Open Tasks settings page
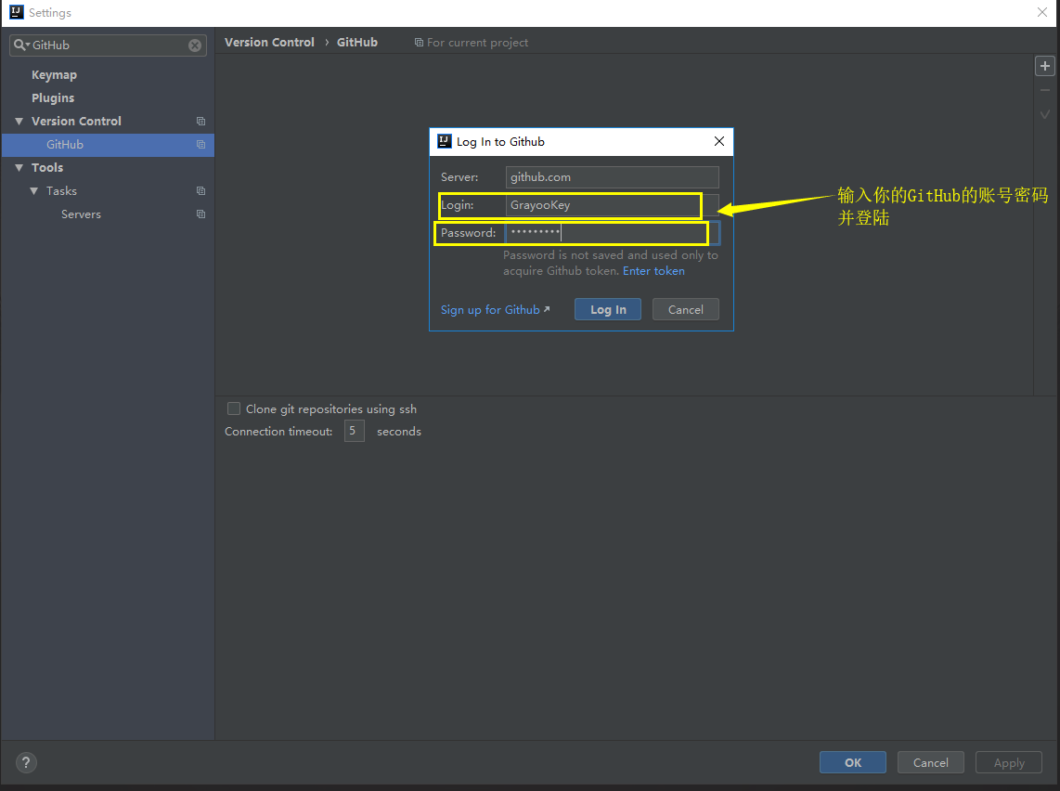Image resolution: width=1060 pixels, height=791 pixels. 61,191
